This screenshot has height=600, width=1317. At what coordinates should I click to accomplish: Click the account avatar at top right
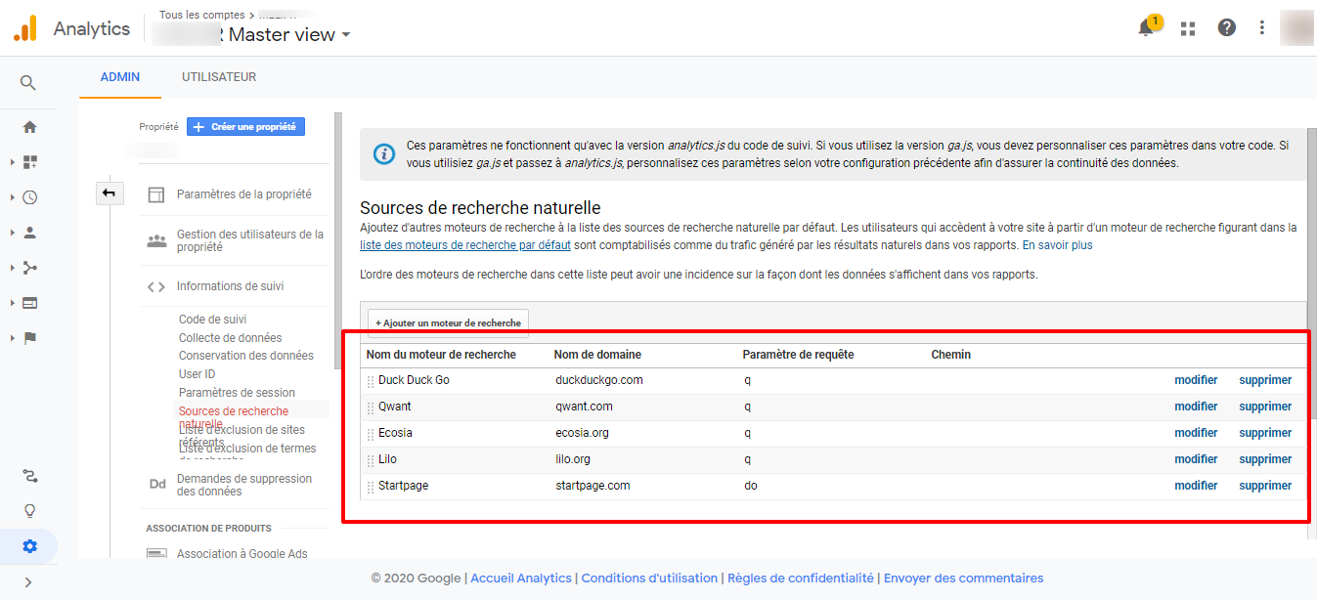click(x=1296, y=27)
